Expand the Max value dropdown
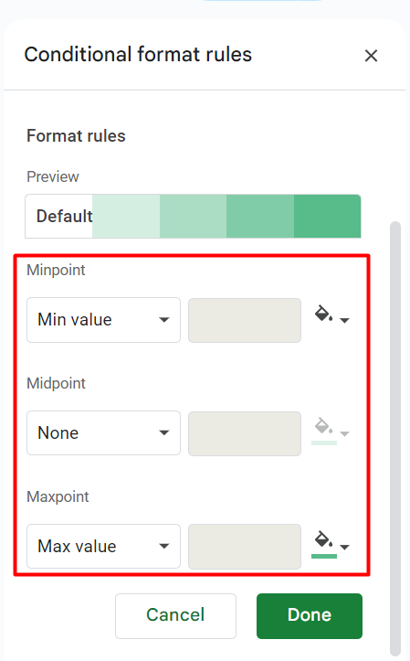 pyautogui.click(x=103, y=547)
